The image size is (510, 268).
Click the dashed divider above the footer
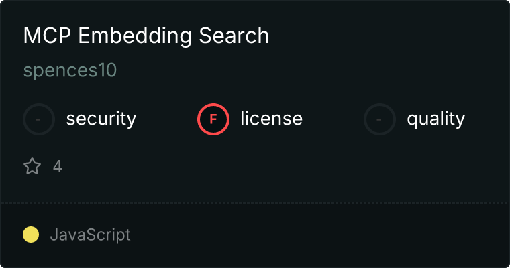tap(255, 202)
